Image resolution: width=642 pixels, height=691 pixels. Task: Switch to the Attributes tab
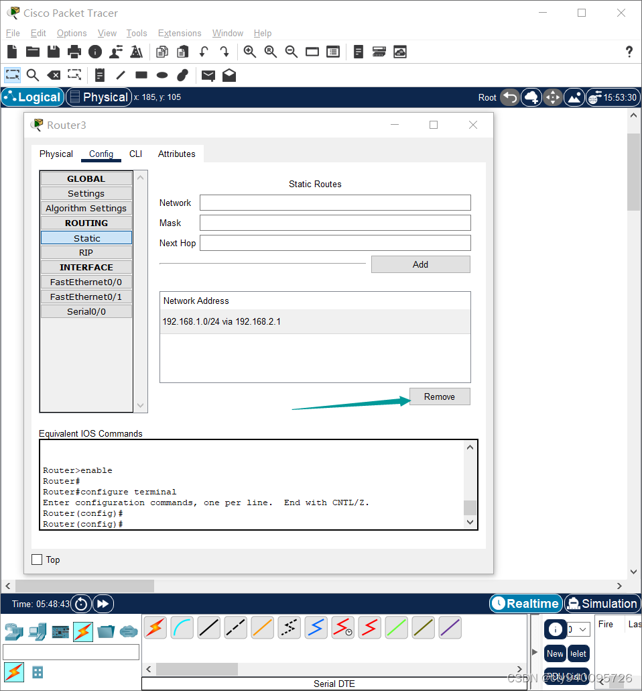176,154
